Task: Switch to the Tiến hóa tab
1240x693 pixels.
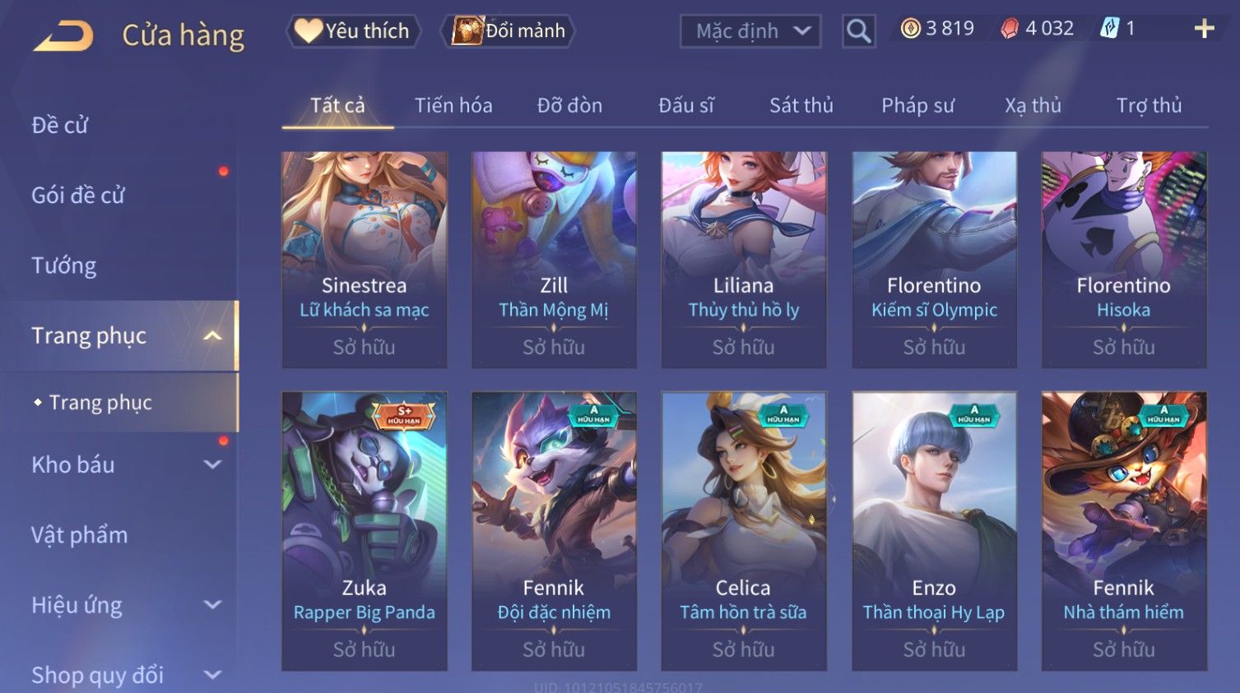Action: (x=453, y=105)
